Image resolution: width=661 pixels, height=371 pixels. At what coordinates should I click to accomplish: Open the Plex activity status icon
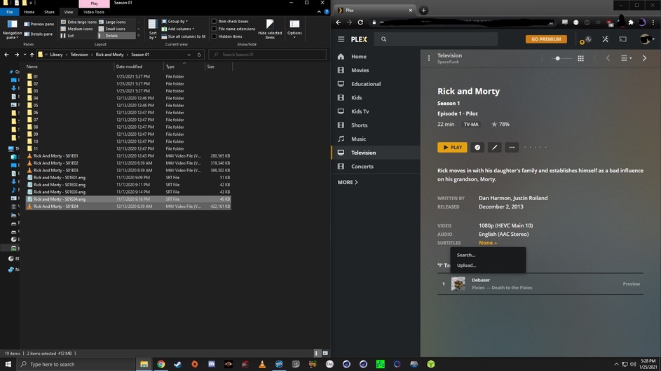coord(588,39)
